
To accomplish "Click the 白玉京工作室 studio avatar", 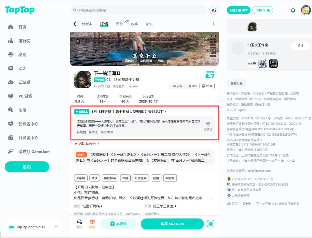I will 237,48.
